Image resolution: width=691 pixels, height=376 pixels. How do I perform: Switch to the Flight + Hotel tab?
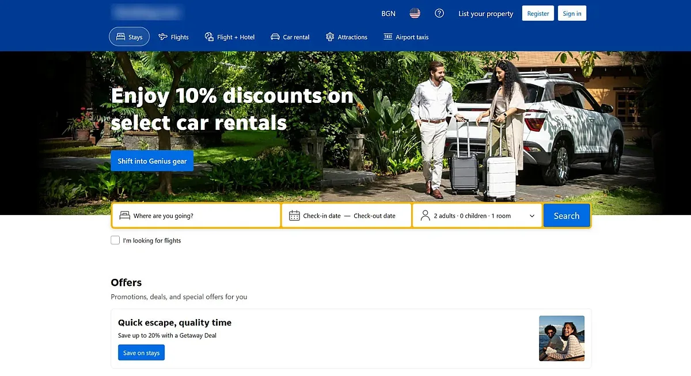coord(230,37)
